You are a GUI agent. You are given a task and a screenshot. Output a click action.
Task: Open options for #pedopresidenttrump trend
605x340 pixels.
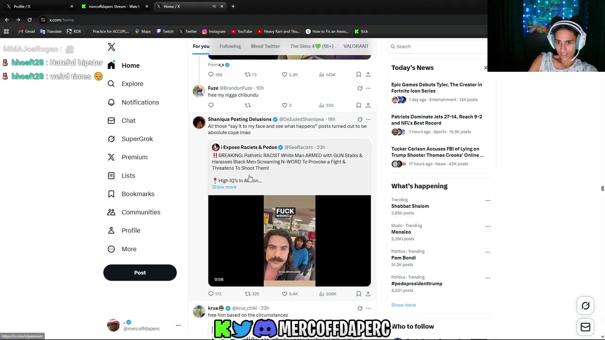[x=488, y=278]
